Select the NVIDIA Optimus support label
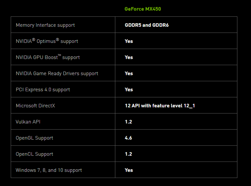This screenshot has width=251, height=186. coord(47,41)
